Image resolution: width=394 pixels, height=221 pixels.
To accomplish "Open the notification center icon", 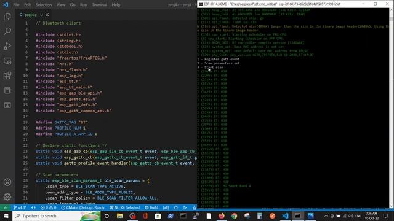I will coord(385,215).
